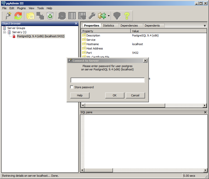The width and height of the screenshot is (209, 179).
Task: Switch to the Dependents tab
Action: click(152, 25)
